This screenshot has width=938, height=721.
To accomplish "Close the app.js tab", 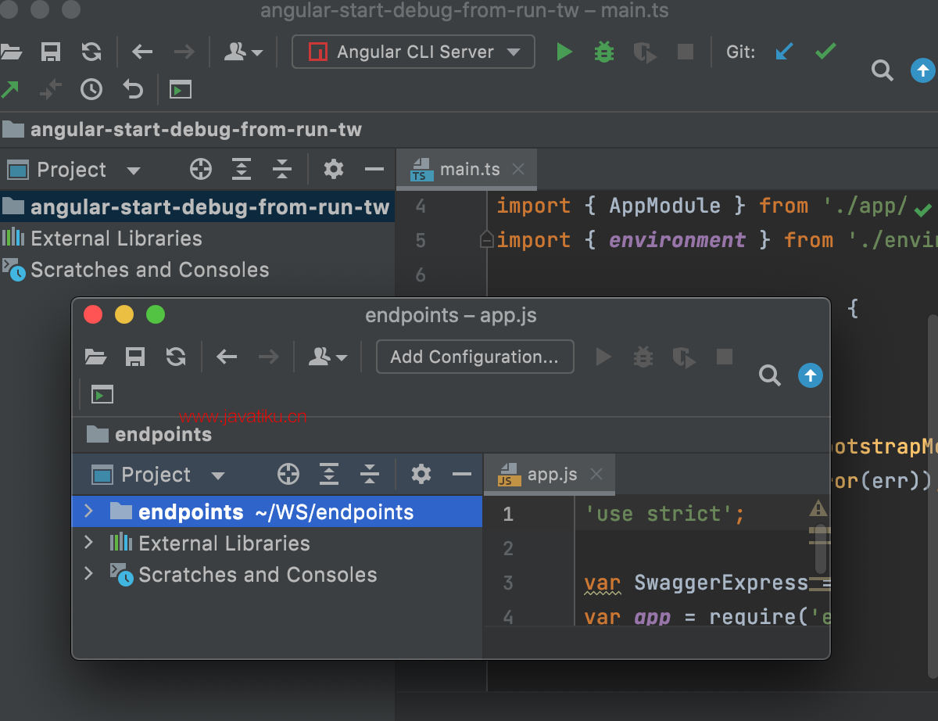I will click(596, 474).
